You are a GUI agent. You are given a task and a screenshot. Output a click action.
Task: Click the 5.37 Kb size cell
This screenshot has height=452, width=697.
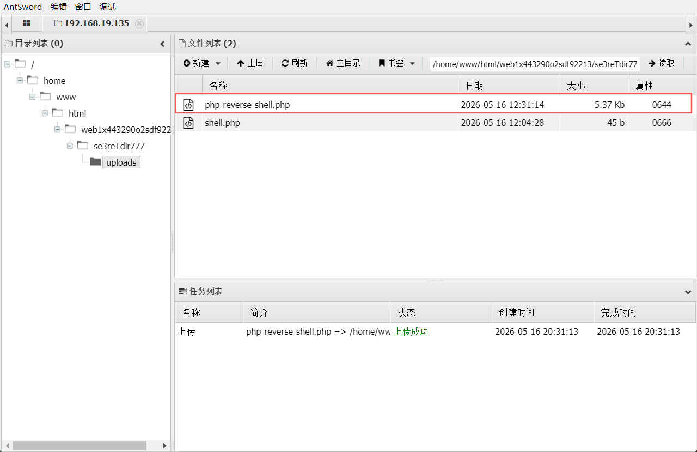tap(609, 105)
